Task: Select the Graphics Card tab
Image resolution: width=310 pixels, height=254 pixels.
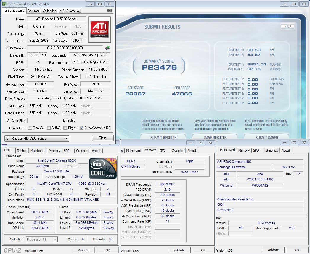Action: coord(15,10)
